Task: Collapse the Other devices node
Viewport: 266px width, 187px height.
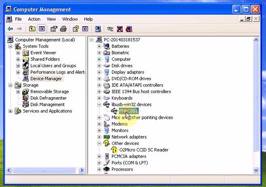Action: click(x=99, y=144)
